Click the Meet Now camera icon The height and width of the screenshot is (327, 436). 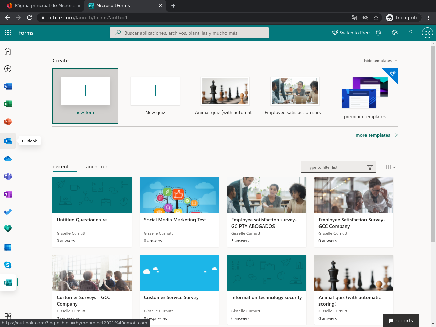[x=378, y=33]
